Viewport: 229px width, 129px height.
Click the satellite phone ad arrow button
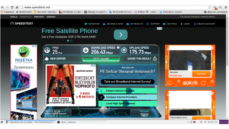pos(121,35)
